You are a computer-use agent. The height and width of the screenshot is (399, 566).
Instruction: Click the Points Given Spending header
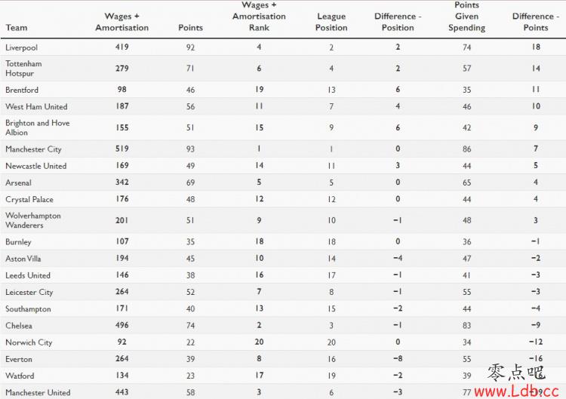click(x=466, y=17)
